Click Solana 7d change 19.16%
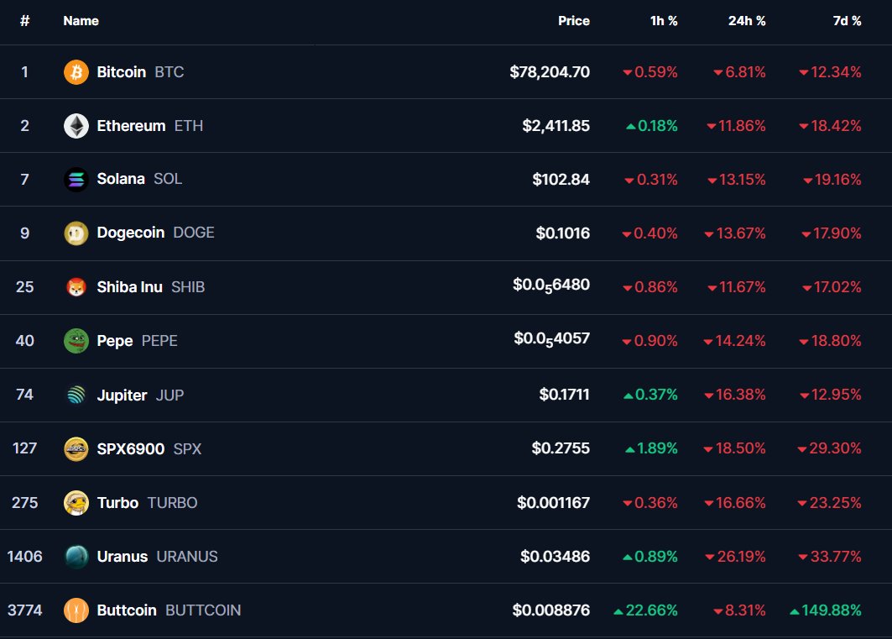Viewport: 892px width, 639px height. (x=832, y=180)
